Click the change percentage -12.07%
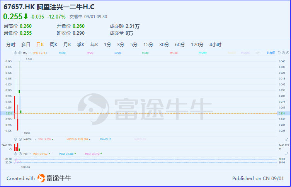The width and height of the screenshot is (291, 187). point(56,17)
